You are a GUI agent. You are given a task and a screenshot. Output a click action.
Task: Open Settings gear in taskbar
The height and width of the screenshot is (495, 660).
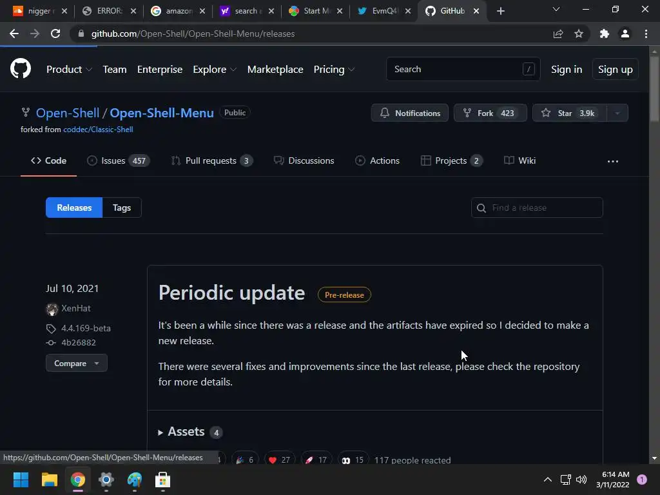click(106, 480)
